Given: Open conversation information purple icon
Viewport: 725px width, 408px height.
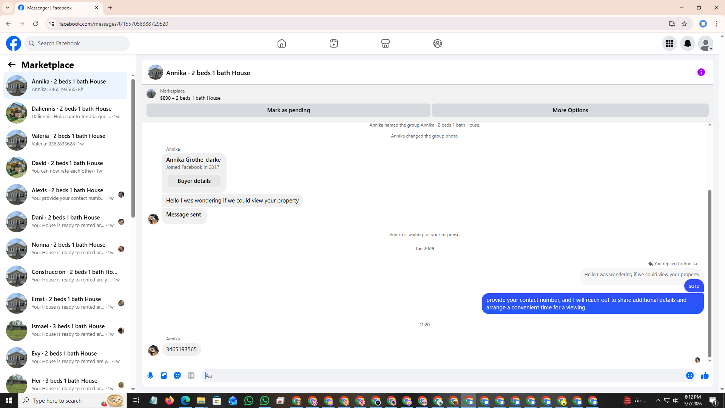Looking at the screenshot, I should coord(701,72).
